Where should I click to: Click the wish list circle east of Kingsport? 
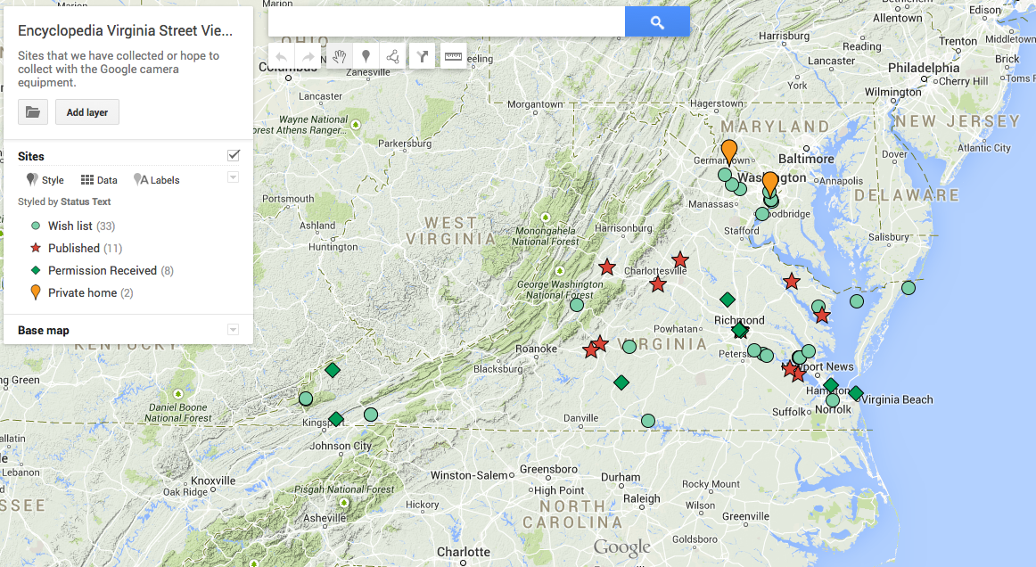pyautogui.click(x=371, y=415)
